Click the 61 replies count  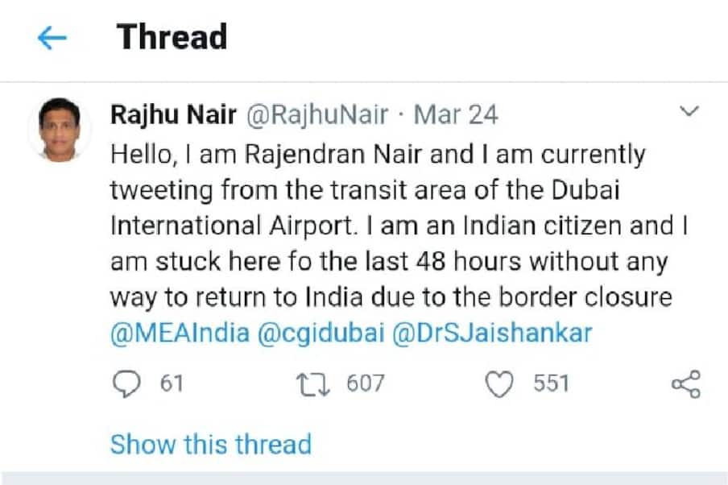(171, 383)
